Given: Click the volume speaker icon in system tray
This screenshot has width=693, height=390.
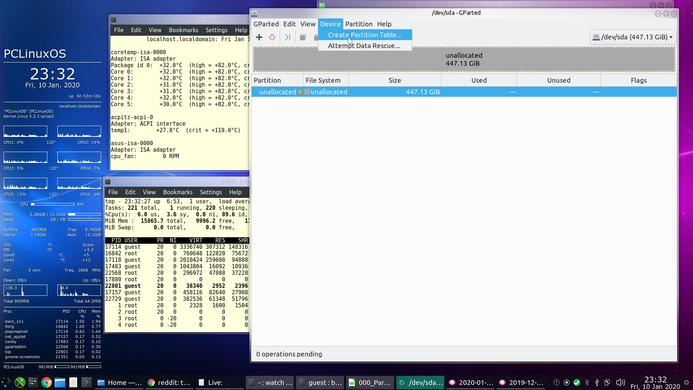Looking at the screenshot, I should [x=620, y=382].
